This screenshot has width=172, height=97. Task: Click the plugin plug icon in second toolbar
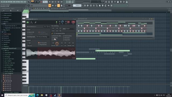103,5
